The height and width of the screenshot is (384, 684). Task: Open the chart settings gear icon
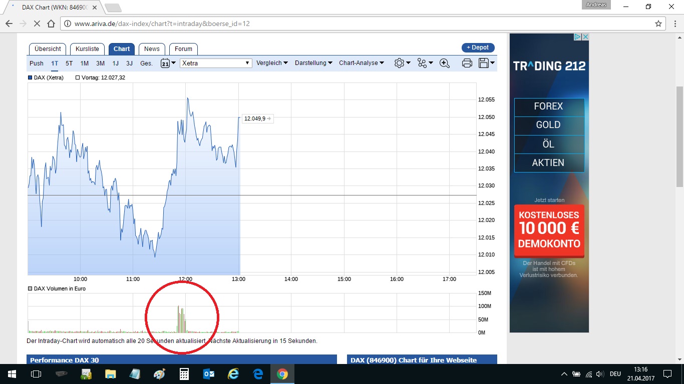tap(400, 63)
